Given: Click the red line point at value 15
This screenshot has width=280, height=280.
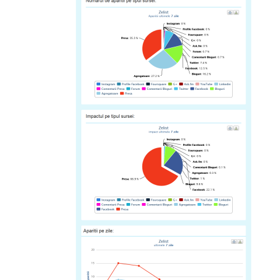Looking at the screenshot, I should click(x=118, y=263).
